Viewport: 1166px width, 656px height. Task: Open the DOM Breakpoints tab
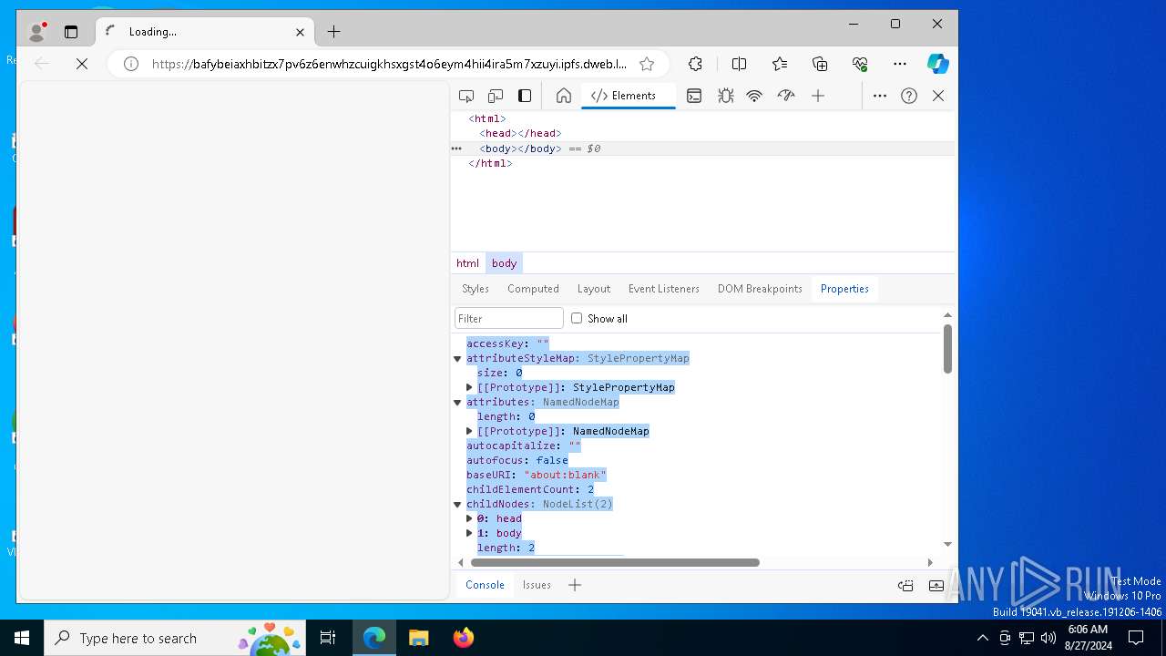[x=760, y=289]
